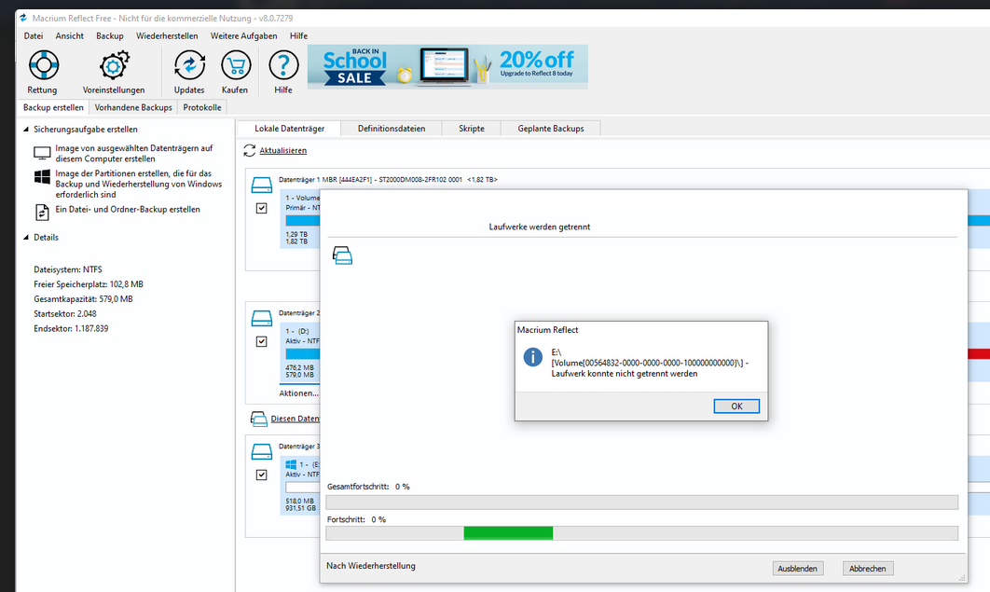The width and height of the screenshot is (990, 592).
Task: Click Laufwerke werden getrennt heading
Action: 539,227
